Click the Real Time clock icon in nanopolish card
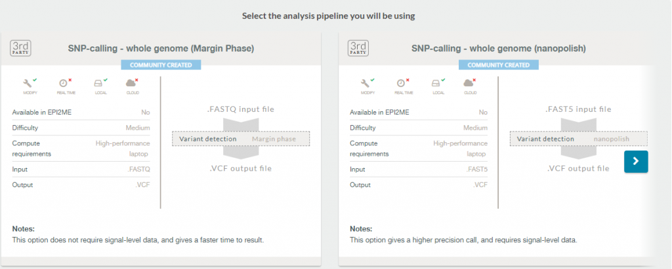The width and height of the screenshot is (672, 269). point(402,83)
